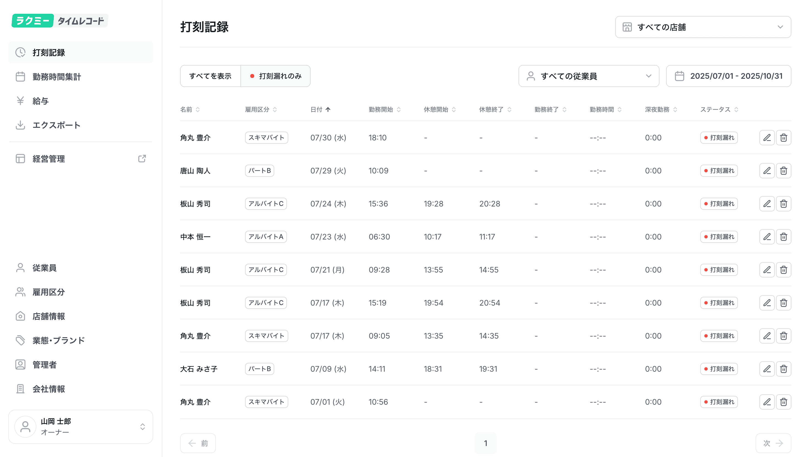Select the 打刻漏れのみ filter
Image resolution: width=809 pixels, height=457 pixels.
[x=275, y=76]
